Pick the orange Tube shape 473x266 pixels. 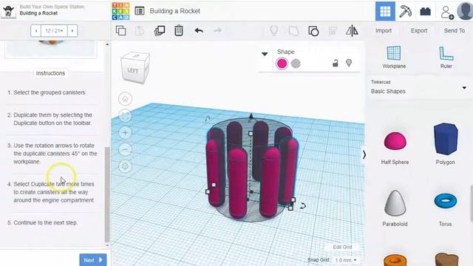(395, 260)
